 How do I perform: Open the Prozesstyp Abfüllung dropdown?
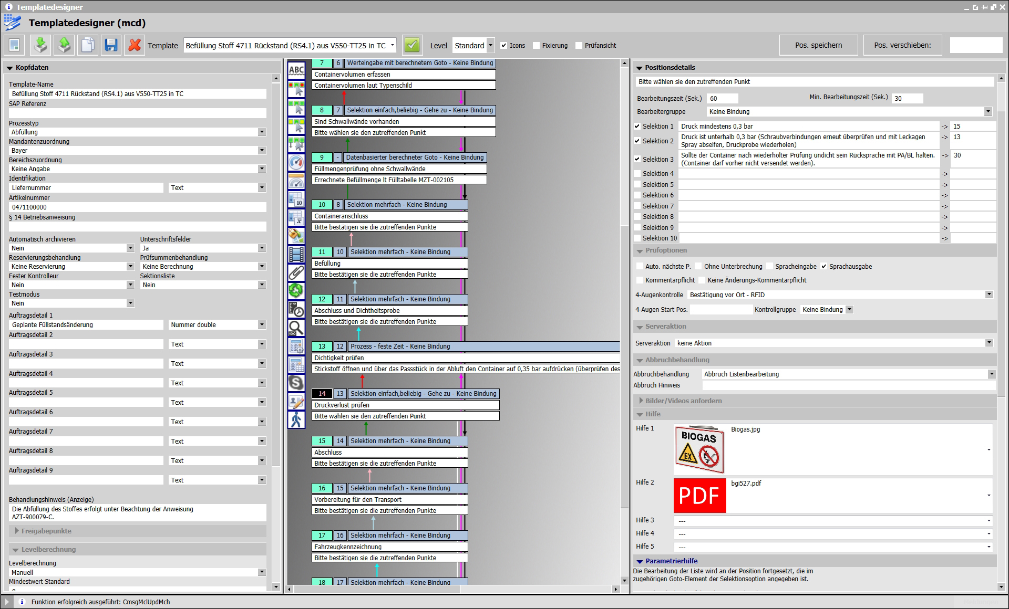262,132
